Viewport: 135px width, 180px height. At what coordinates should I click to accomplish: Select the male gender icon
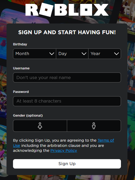pos(94,126)
